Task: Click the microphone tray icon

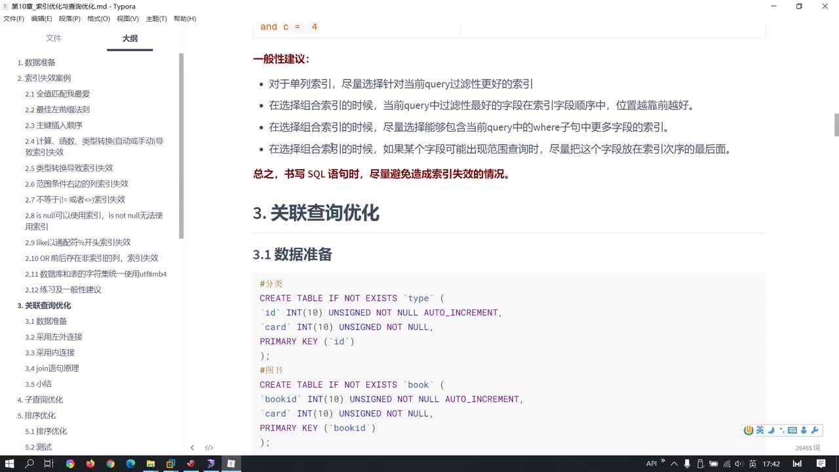Action: tap(686, 463)
